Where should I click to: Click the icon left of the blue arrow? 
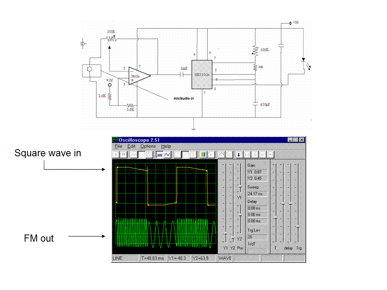pyautogui.click(x=229, y=154)
